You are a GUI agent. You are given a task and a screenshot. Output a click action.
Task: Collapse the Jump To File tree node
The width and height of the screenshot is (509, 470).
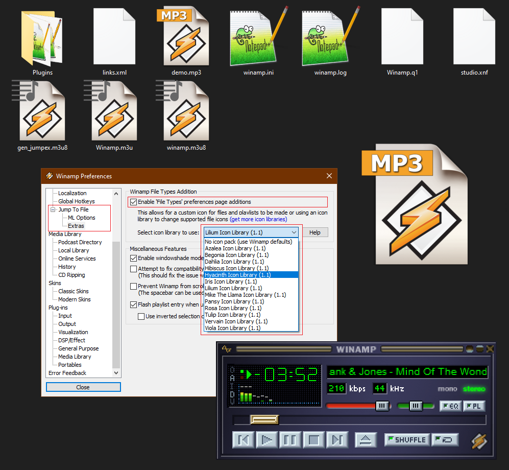[53, 209]
